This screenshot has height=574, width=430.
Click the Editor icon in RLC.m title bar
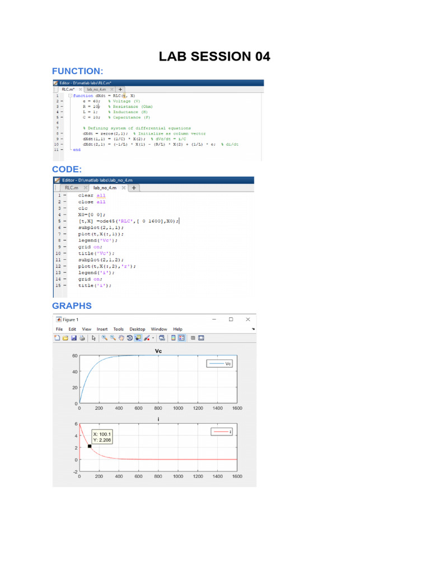click(56, 83)
